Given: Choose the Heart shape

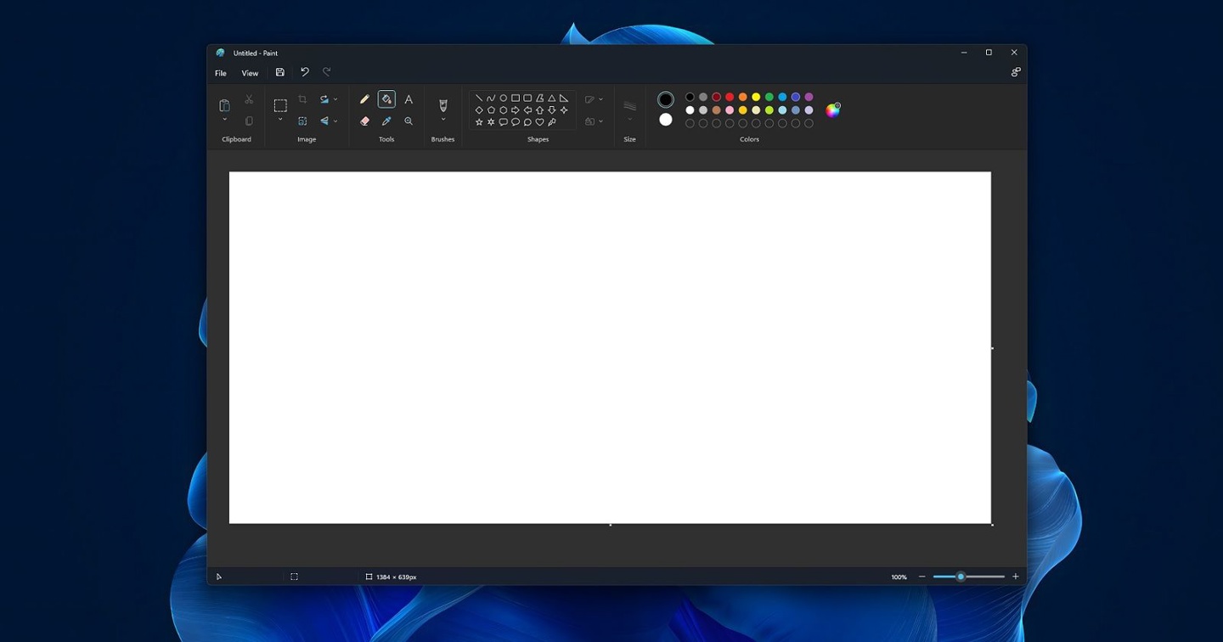Looking at the screenshot, I should click(x=540, y=121).
